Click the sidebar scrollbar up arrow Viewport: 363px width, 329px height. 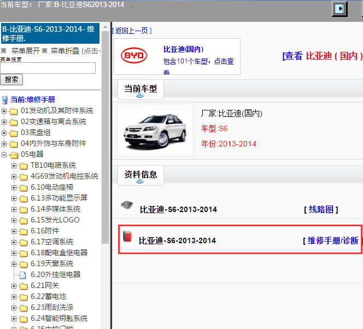[106, 27]
